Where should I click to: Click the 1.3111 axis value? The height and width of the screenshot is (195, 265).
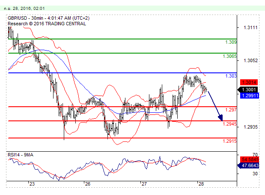tap(250, 27)
